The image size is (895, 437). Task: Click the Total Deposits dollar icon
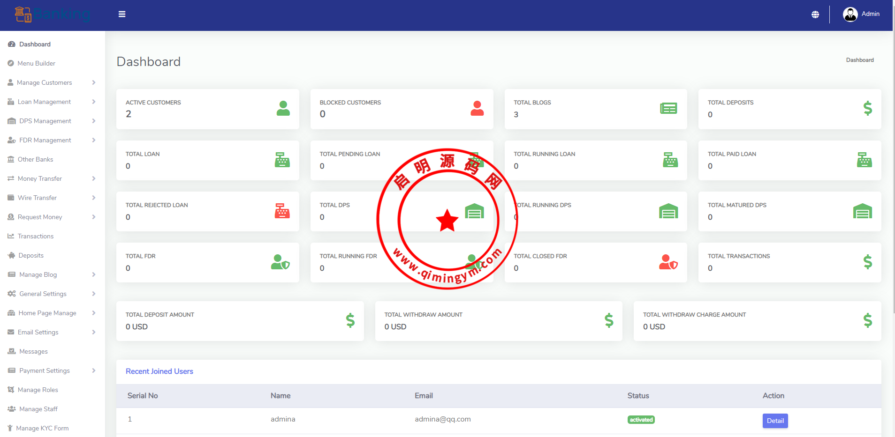click(867, 109)
